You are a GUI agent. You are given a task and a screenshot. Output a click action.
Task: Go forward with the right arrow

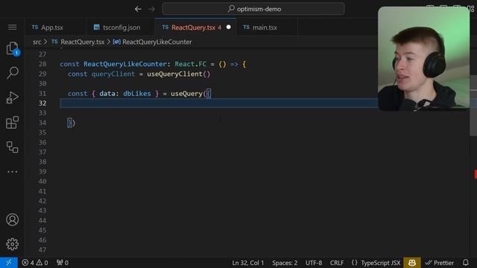[x=151, y=9]
